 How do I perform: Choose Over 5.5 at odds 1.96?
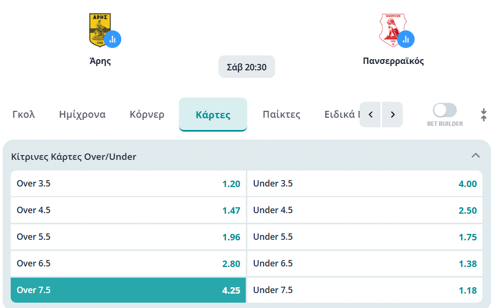[128, 237]
